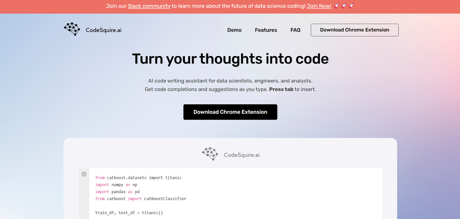The image size is (460, 219).
Task: Follow the Join Now! banner link
Action: tap(319, 6)
